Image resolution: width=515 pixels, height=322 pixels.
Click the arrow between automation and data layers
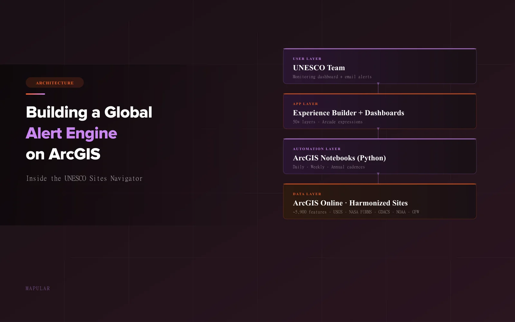tap(378, 178)
